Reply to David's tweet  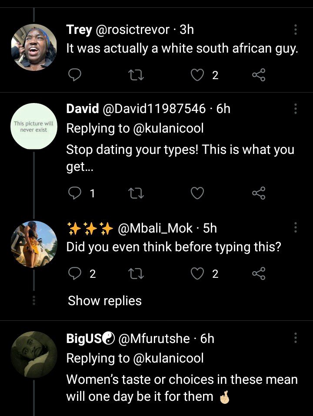pyautogui.click(x=75, y=193)
